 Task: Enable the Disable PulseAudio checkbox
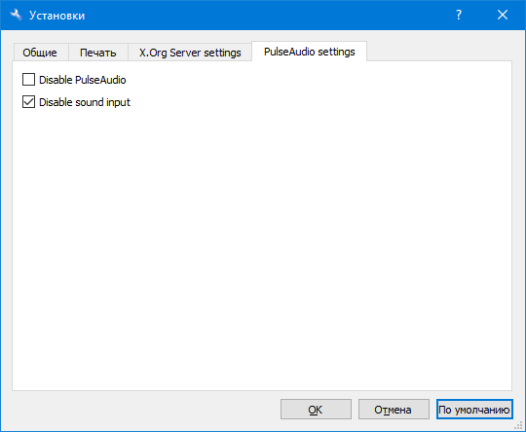28,80
